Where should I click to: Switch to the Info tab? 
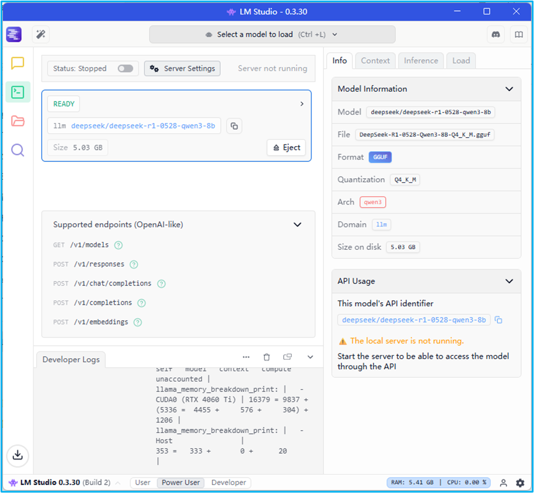point(340,61)
